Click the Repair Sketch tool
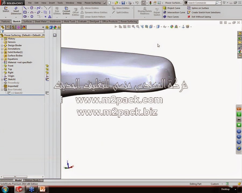Screen dimensions: 242x193 coord(157,12)
